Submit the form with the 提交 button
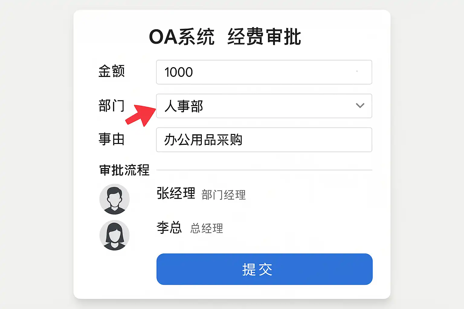 (x=264, y=269)
